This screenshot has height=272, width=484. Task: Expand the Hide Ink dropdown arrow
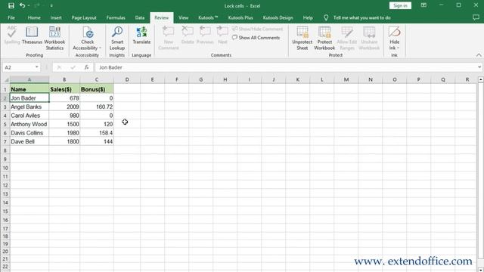pos(398,48)
